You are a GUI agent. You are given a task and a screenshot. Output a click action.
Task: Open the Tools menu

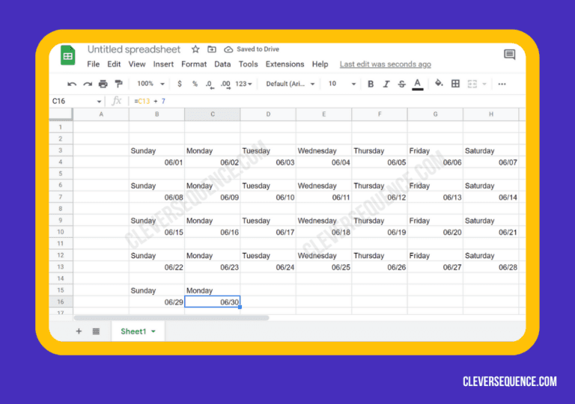[249, 64]
